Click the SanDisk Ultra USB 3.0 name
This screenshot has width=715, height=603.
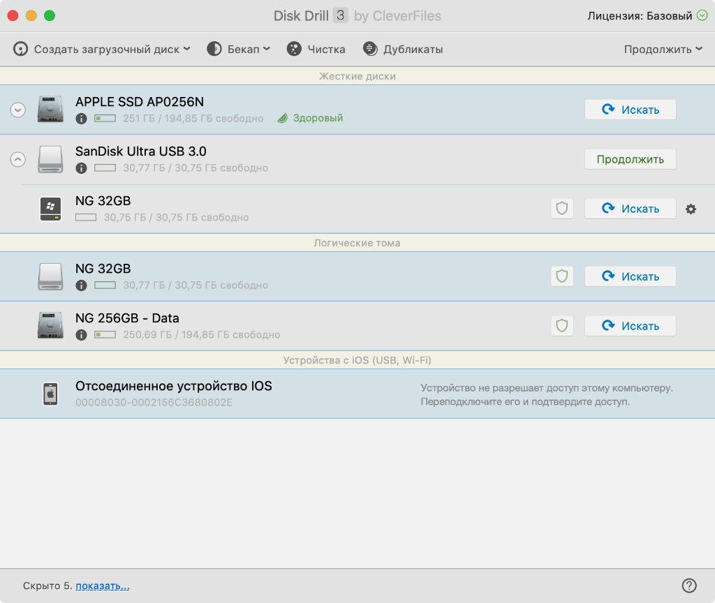141,151
